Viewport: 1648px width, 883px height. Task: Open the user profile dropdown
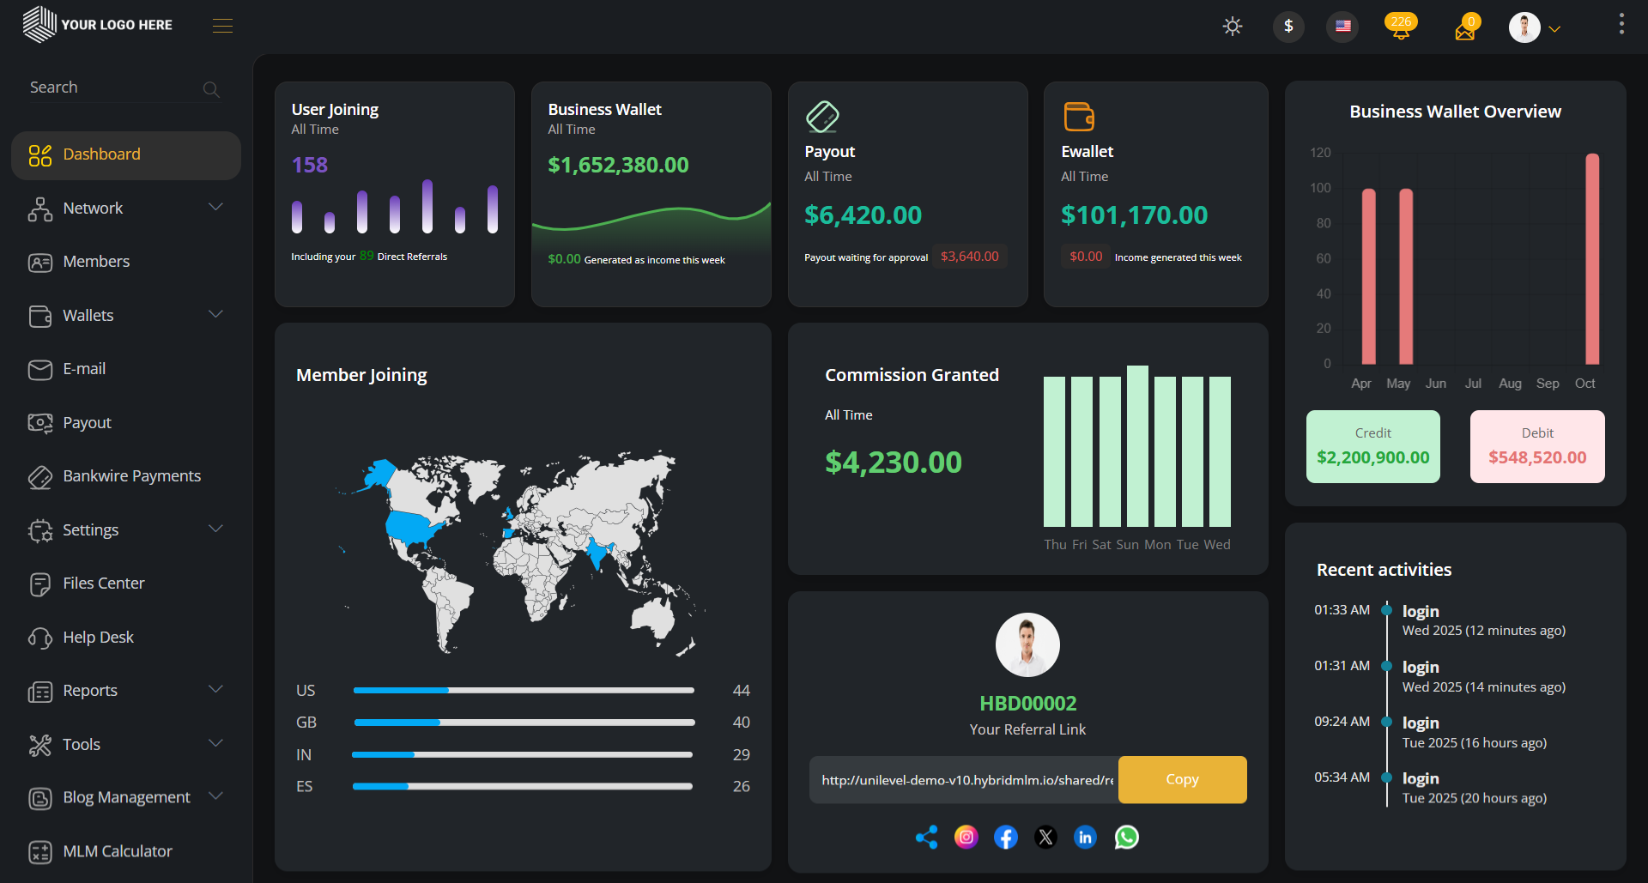(1535, 27)
